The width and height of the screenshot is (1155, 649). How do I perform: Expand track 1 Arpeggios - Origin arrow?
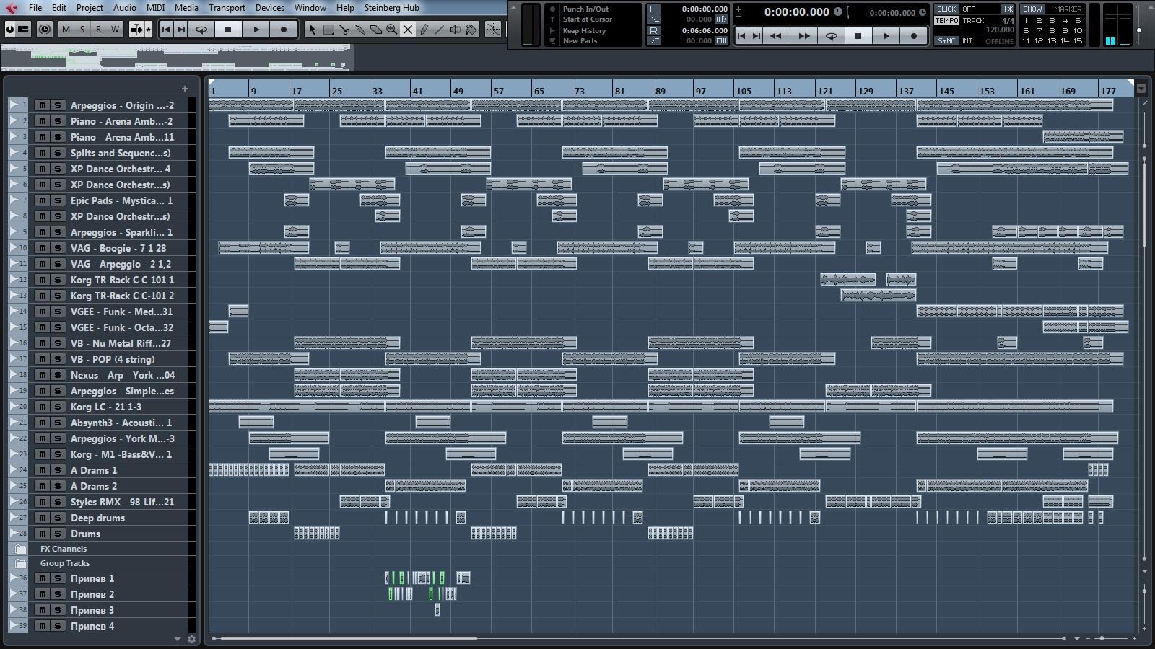click(x=13, y=105)
